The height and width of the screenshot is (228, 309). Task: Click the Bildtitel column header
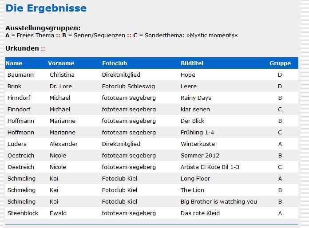click(192, 63)
